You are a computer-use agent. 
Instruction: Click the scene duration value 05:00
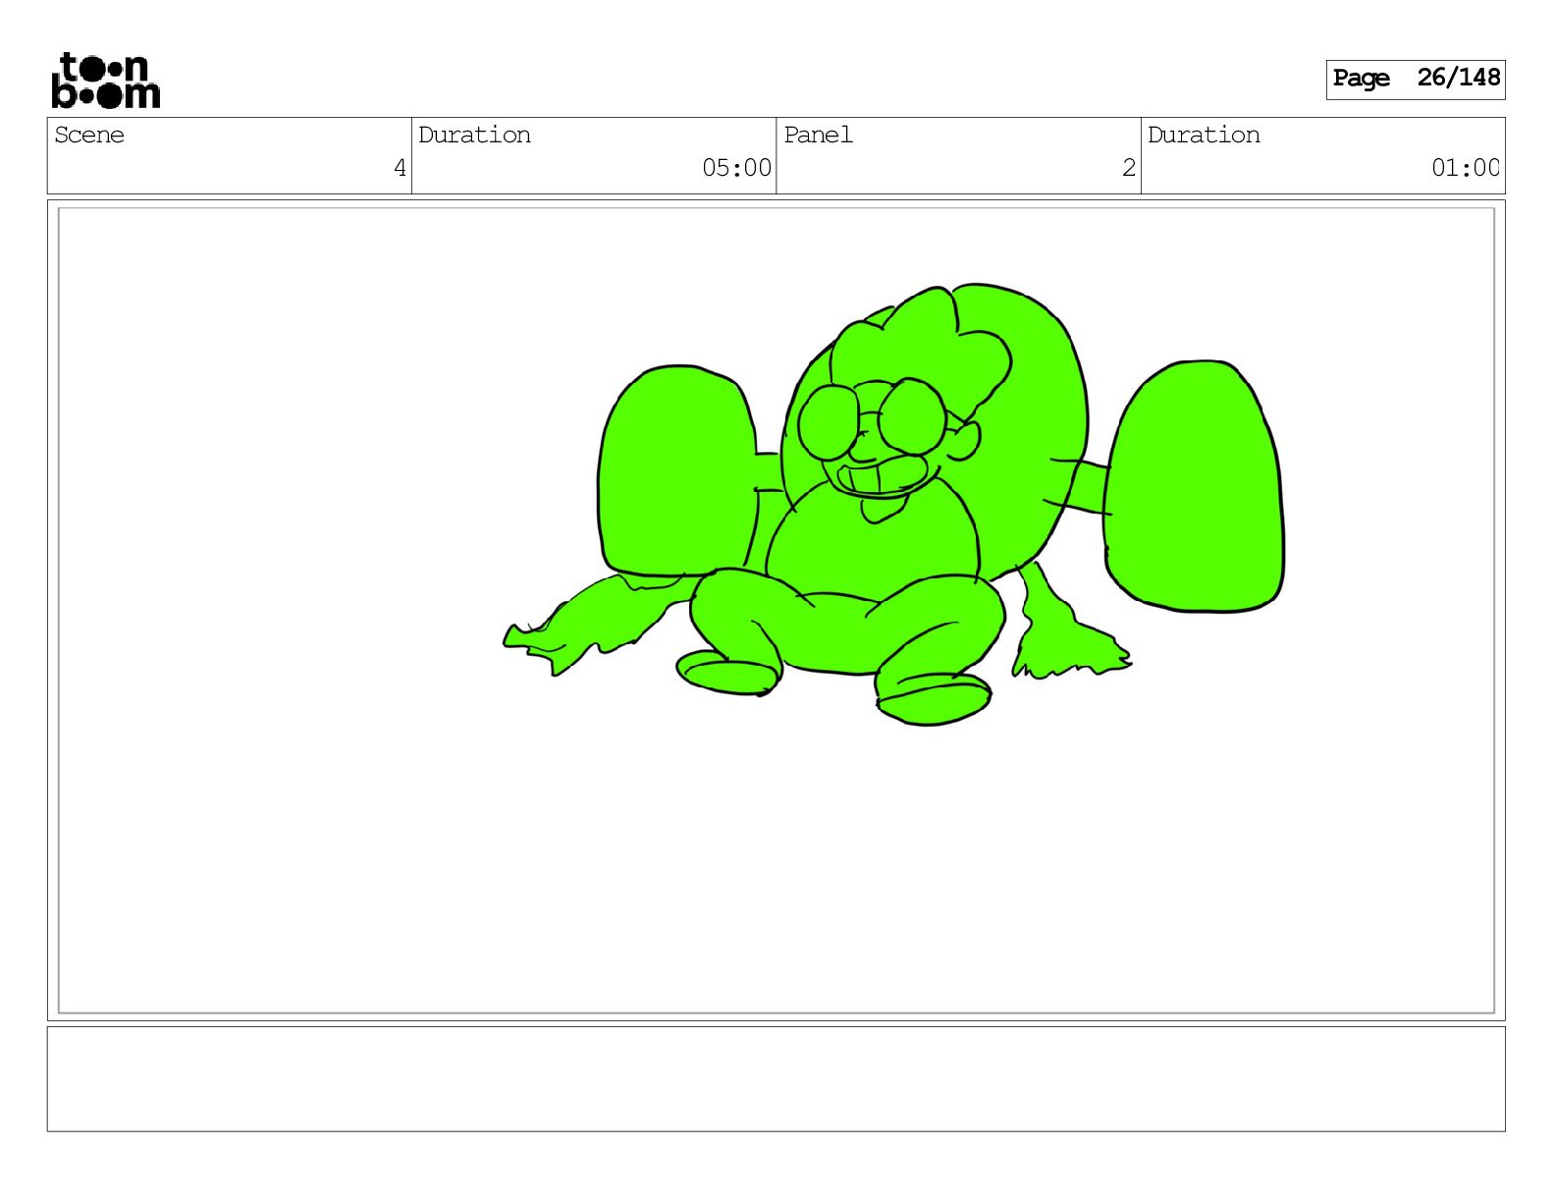pos(736,168)
